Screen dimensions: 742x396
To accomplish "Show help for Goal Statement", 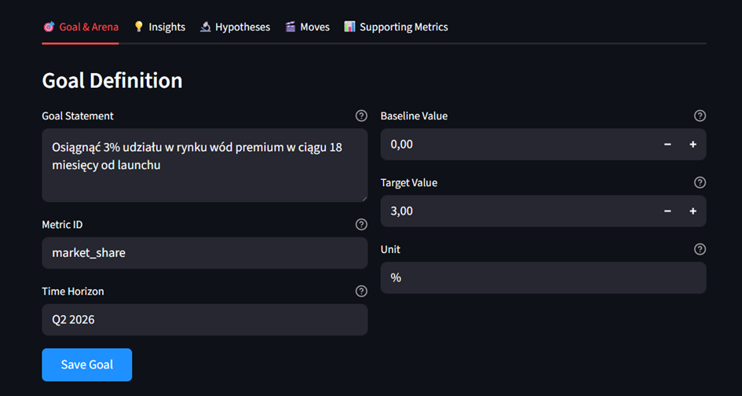I will click(x=361, y=116).
